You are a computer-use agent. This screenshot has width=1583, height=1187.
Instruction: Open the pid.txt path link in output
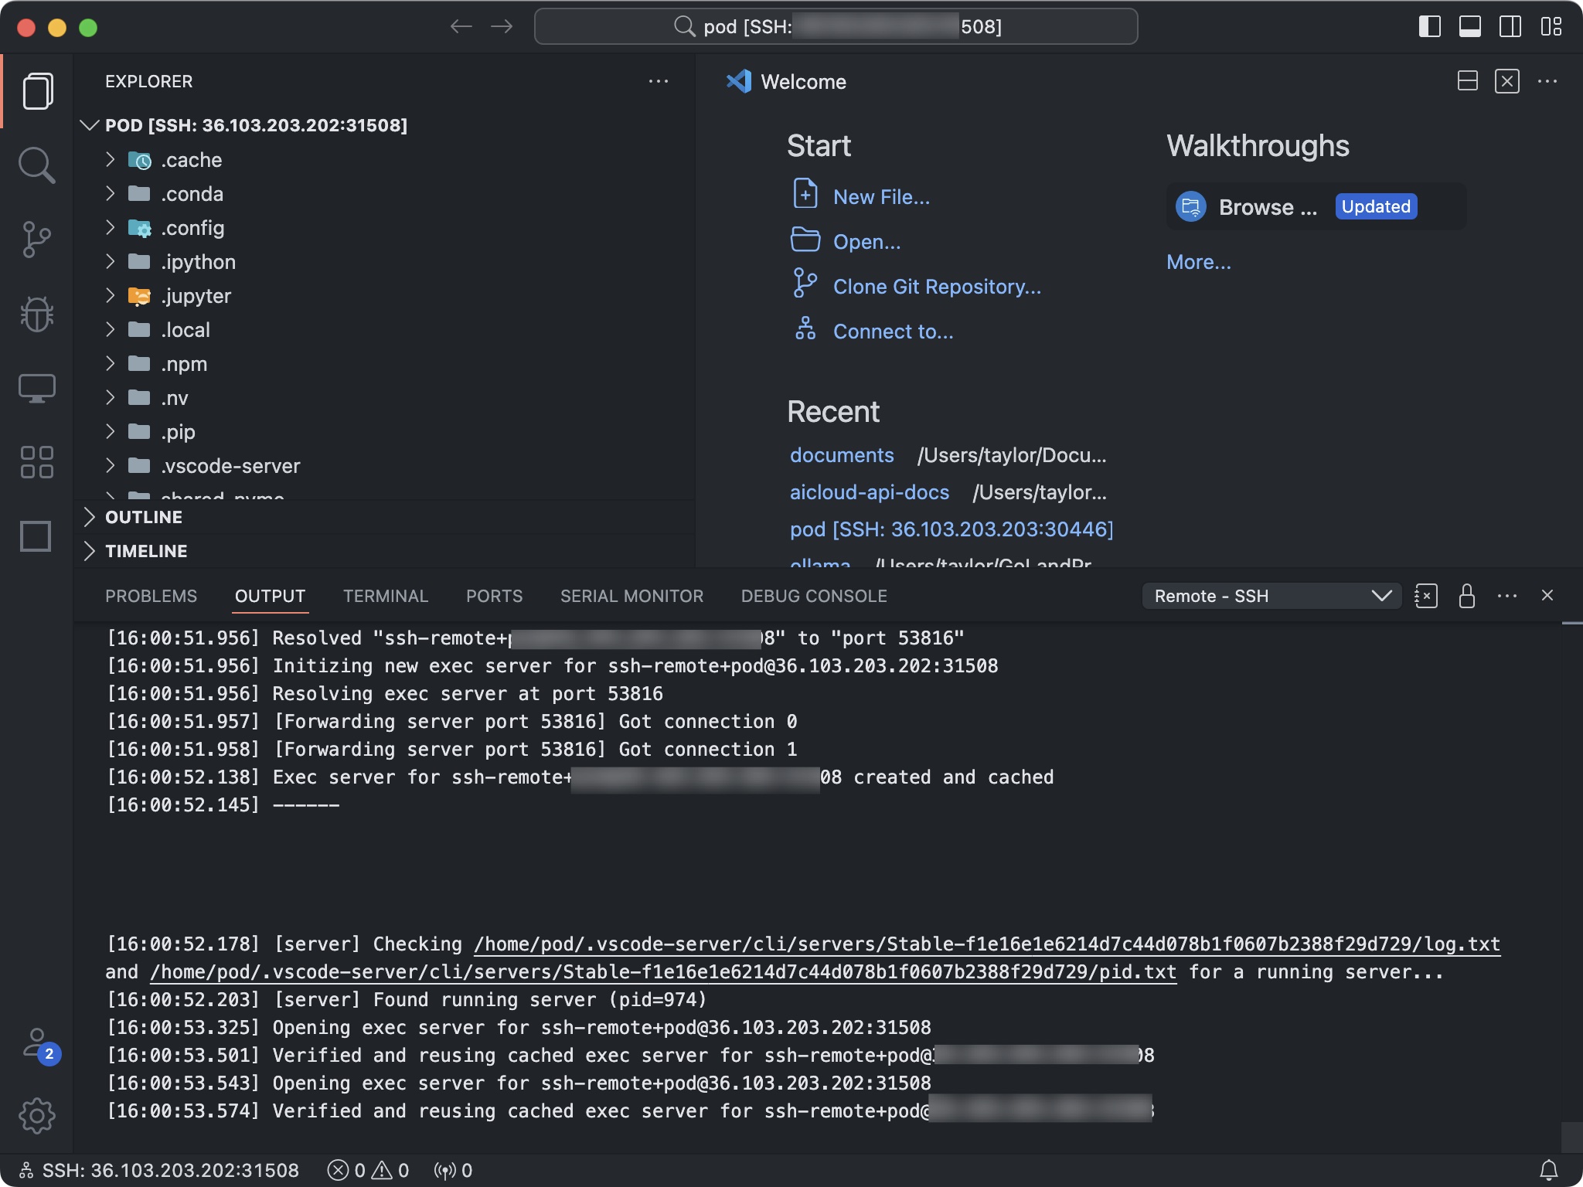[663, 972]
